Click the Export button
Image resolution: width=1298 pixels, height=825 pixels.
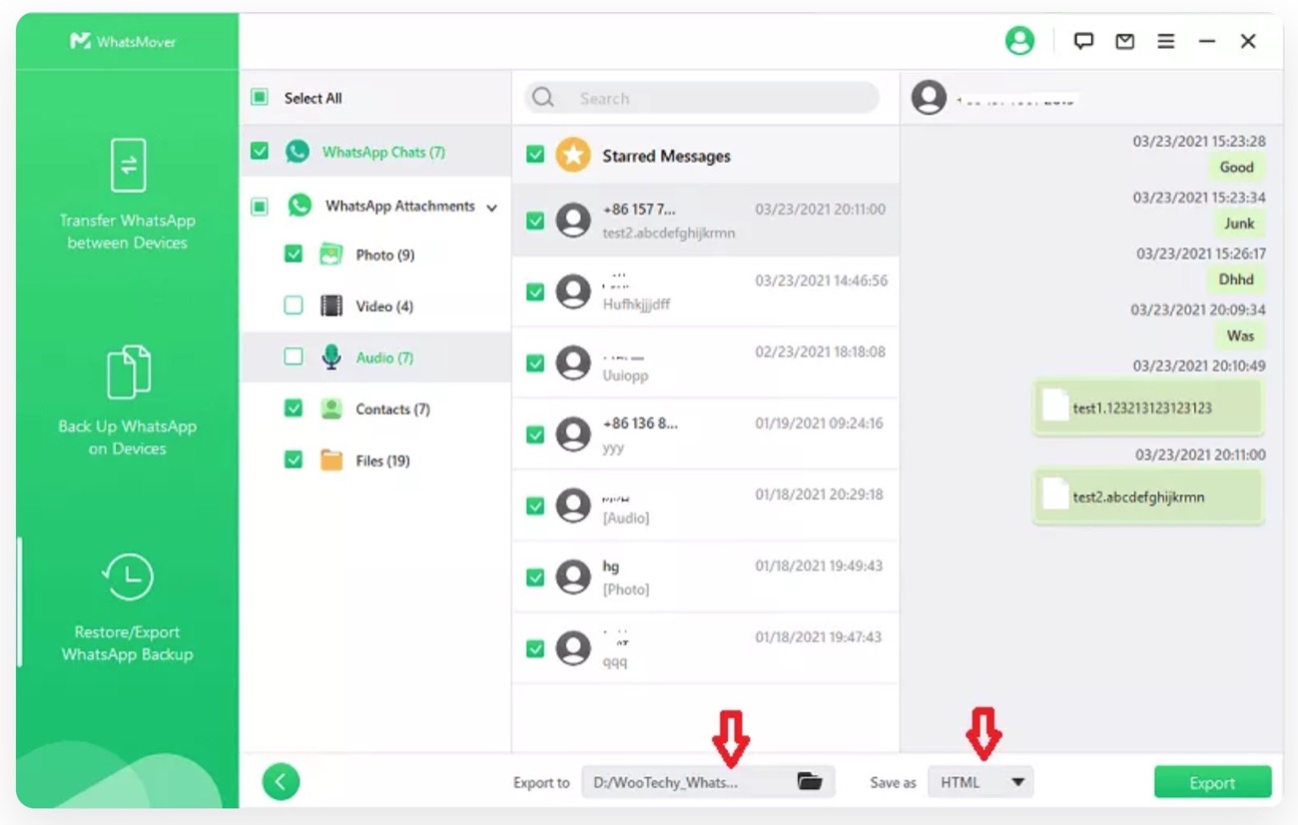(x=1212, y=783)
